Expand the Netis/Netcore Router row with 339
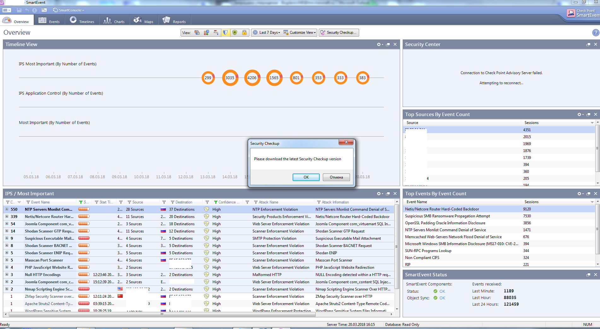600x329 pixels. tap(7, 216)
